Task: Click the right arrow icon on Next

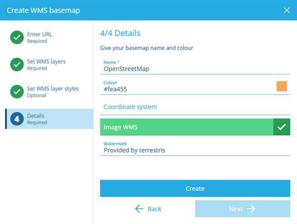Action: (x=251, y=209)
